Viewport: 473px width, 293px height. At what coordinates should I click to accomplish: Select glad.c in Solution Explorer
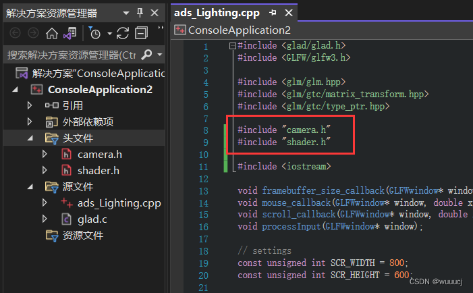(92, 219)
